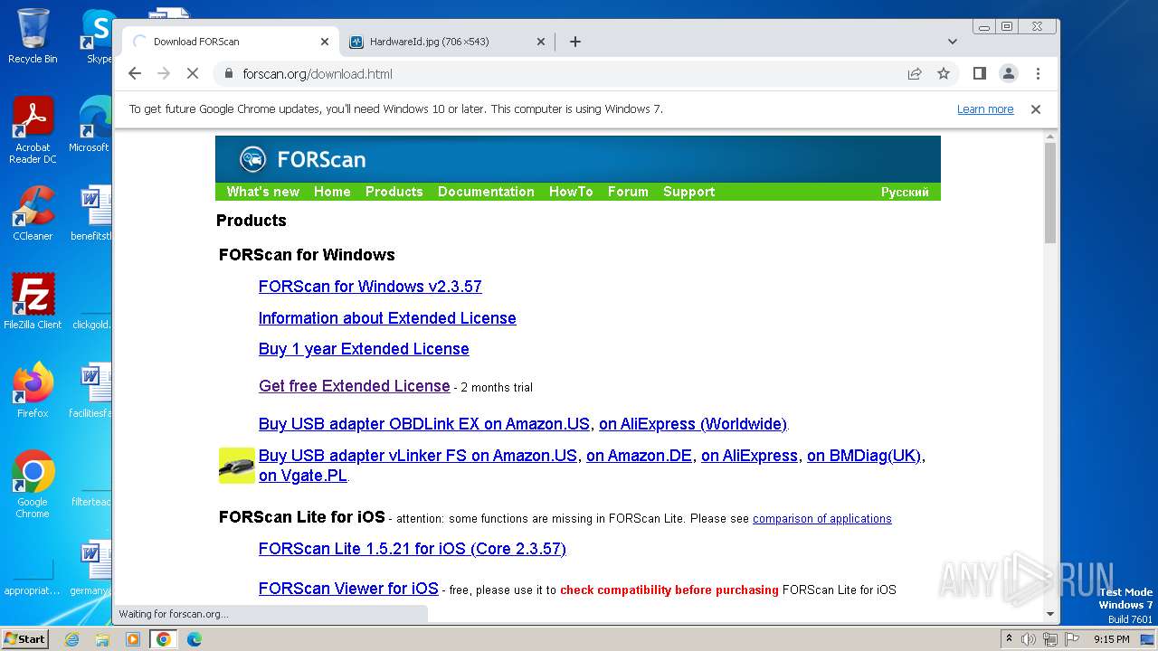Viewport: 1158px width, 651px height.
Task: Switch language to Русский
Action: coord(905,192)
